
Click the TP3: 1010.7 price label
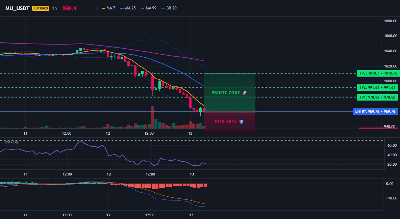click(x=369, y=74)
